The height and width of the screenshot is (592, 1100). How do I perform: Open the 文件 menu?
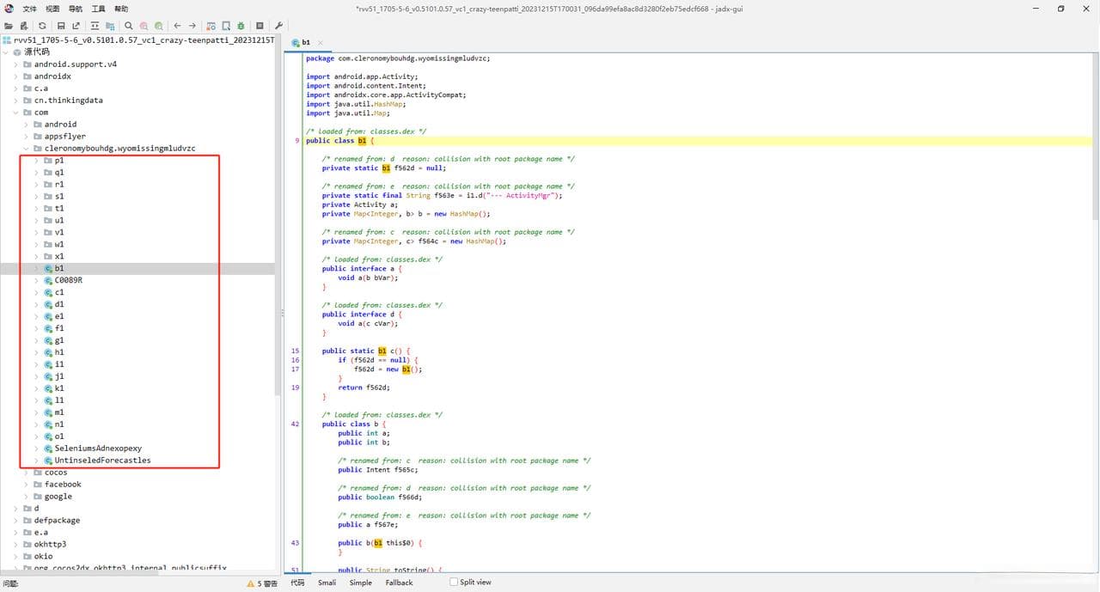[29, 9]
